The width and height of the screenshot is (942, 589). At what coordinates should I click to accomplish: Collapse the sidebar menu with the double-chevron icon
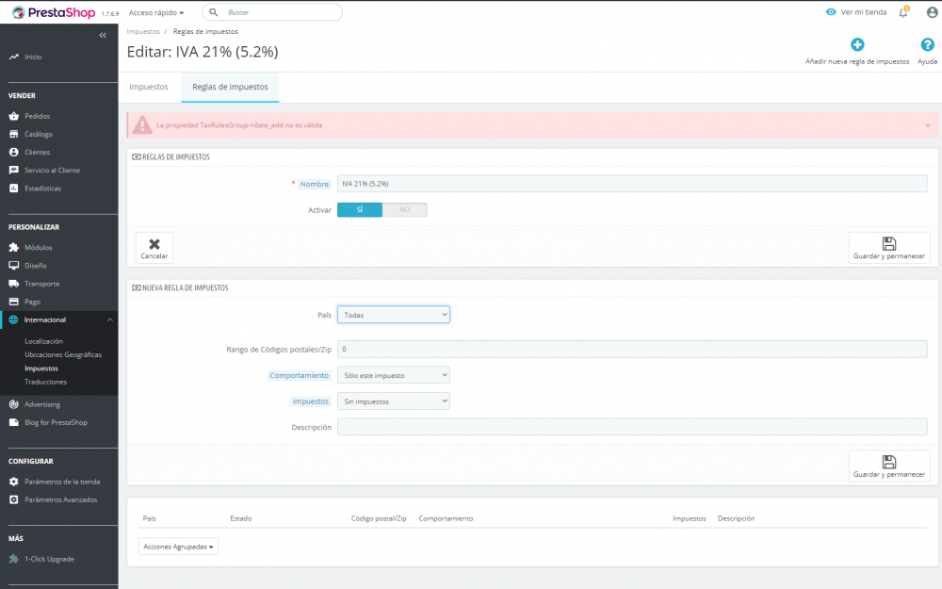[103, 36]
